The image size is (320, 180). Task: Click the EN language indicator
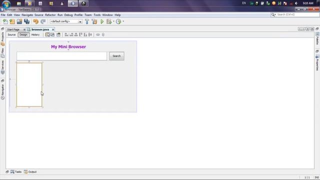244,3
